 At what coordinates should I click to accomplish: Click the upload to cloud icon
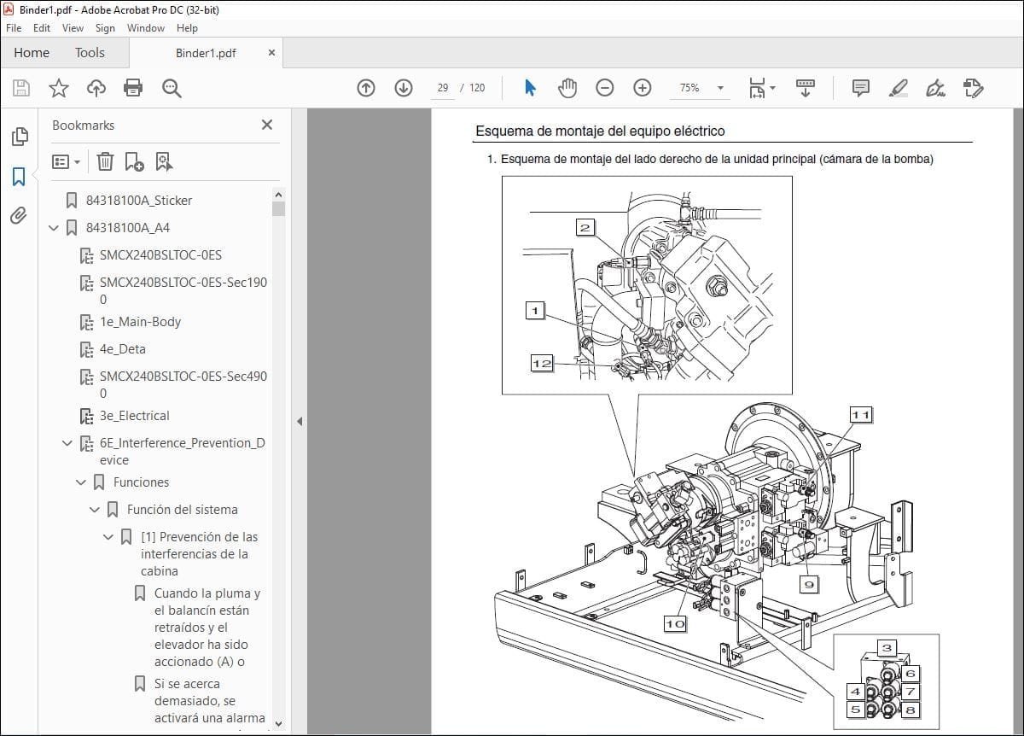96,88
